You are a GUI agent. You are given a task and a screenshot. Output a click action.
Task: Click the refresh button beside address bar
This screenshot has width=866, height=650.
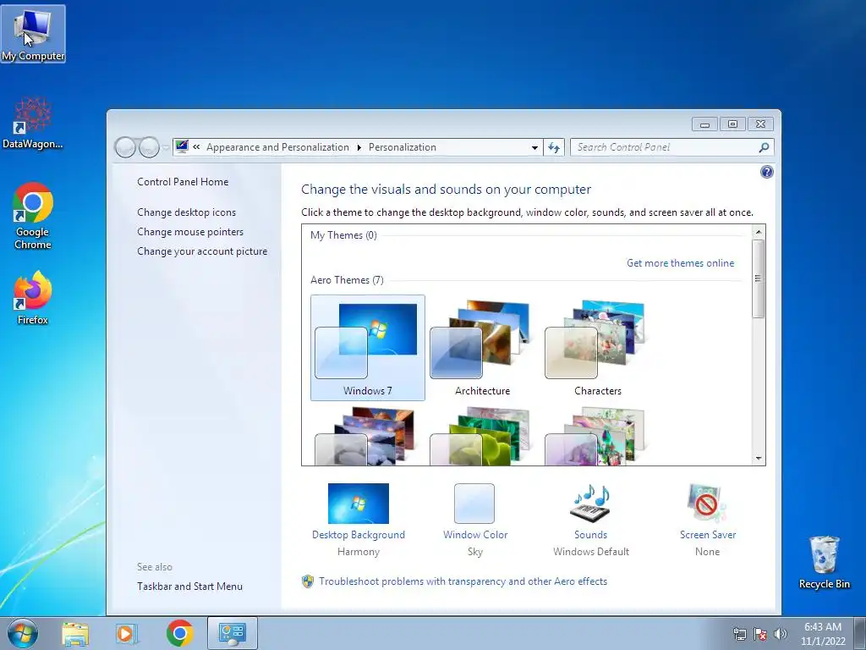tap(554, 147)
